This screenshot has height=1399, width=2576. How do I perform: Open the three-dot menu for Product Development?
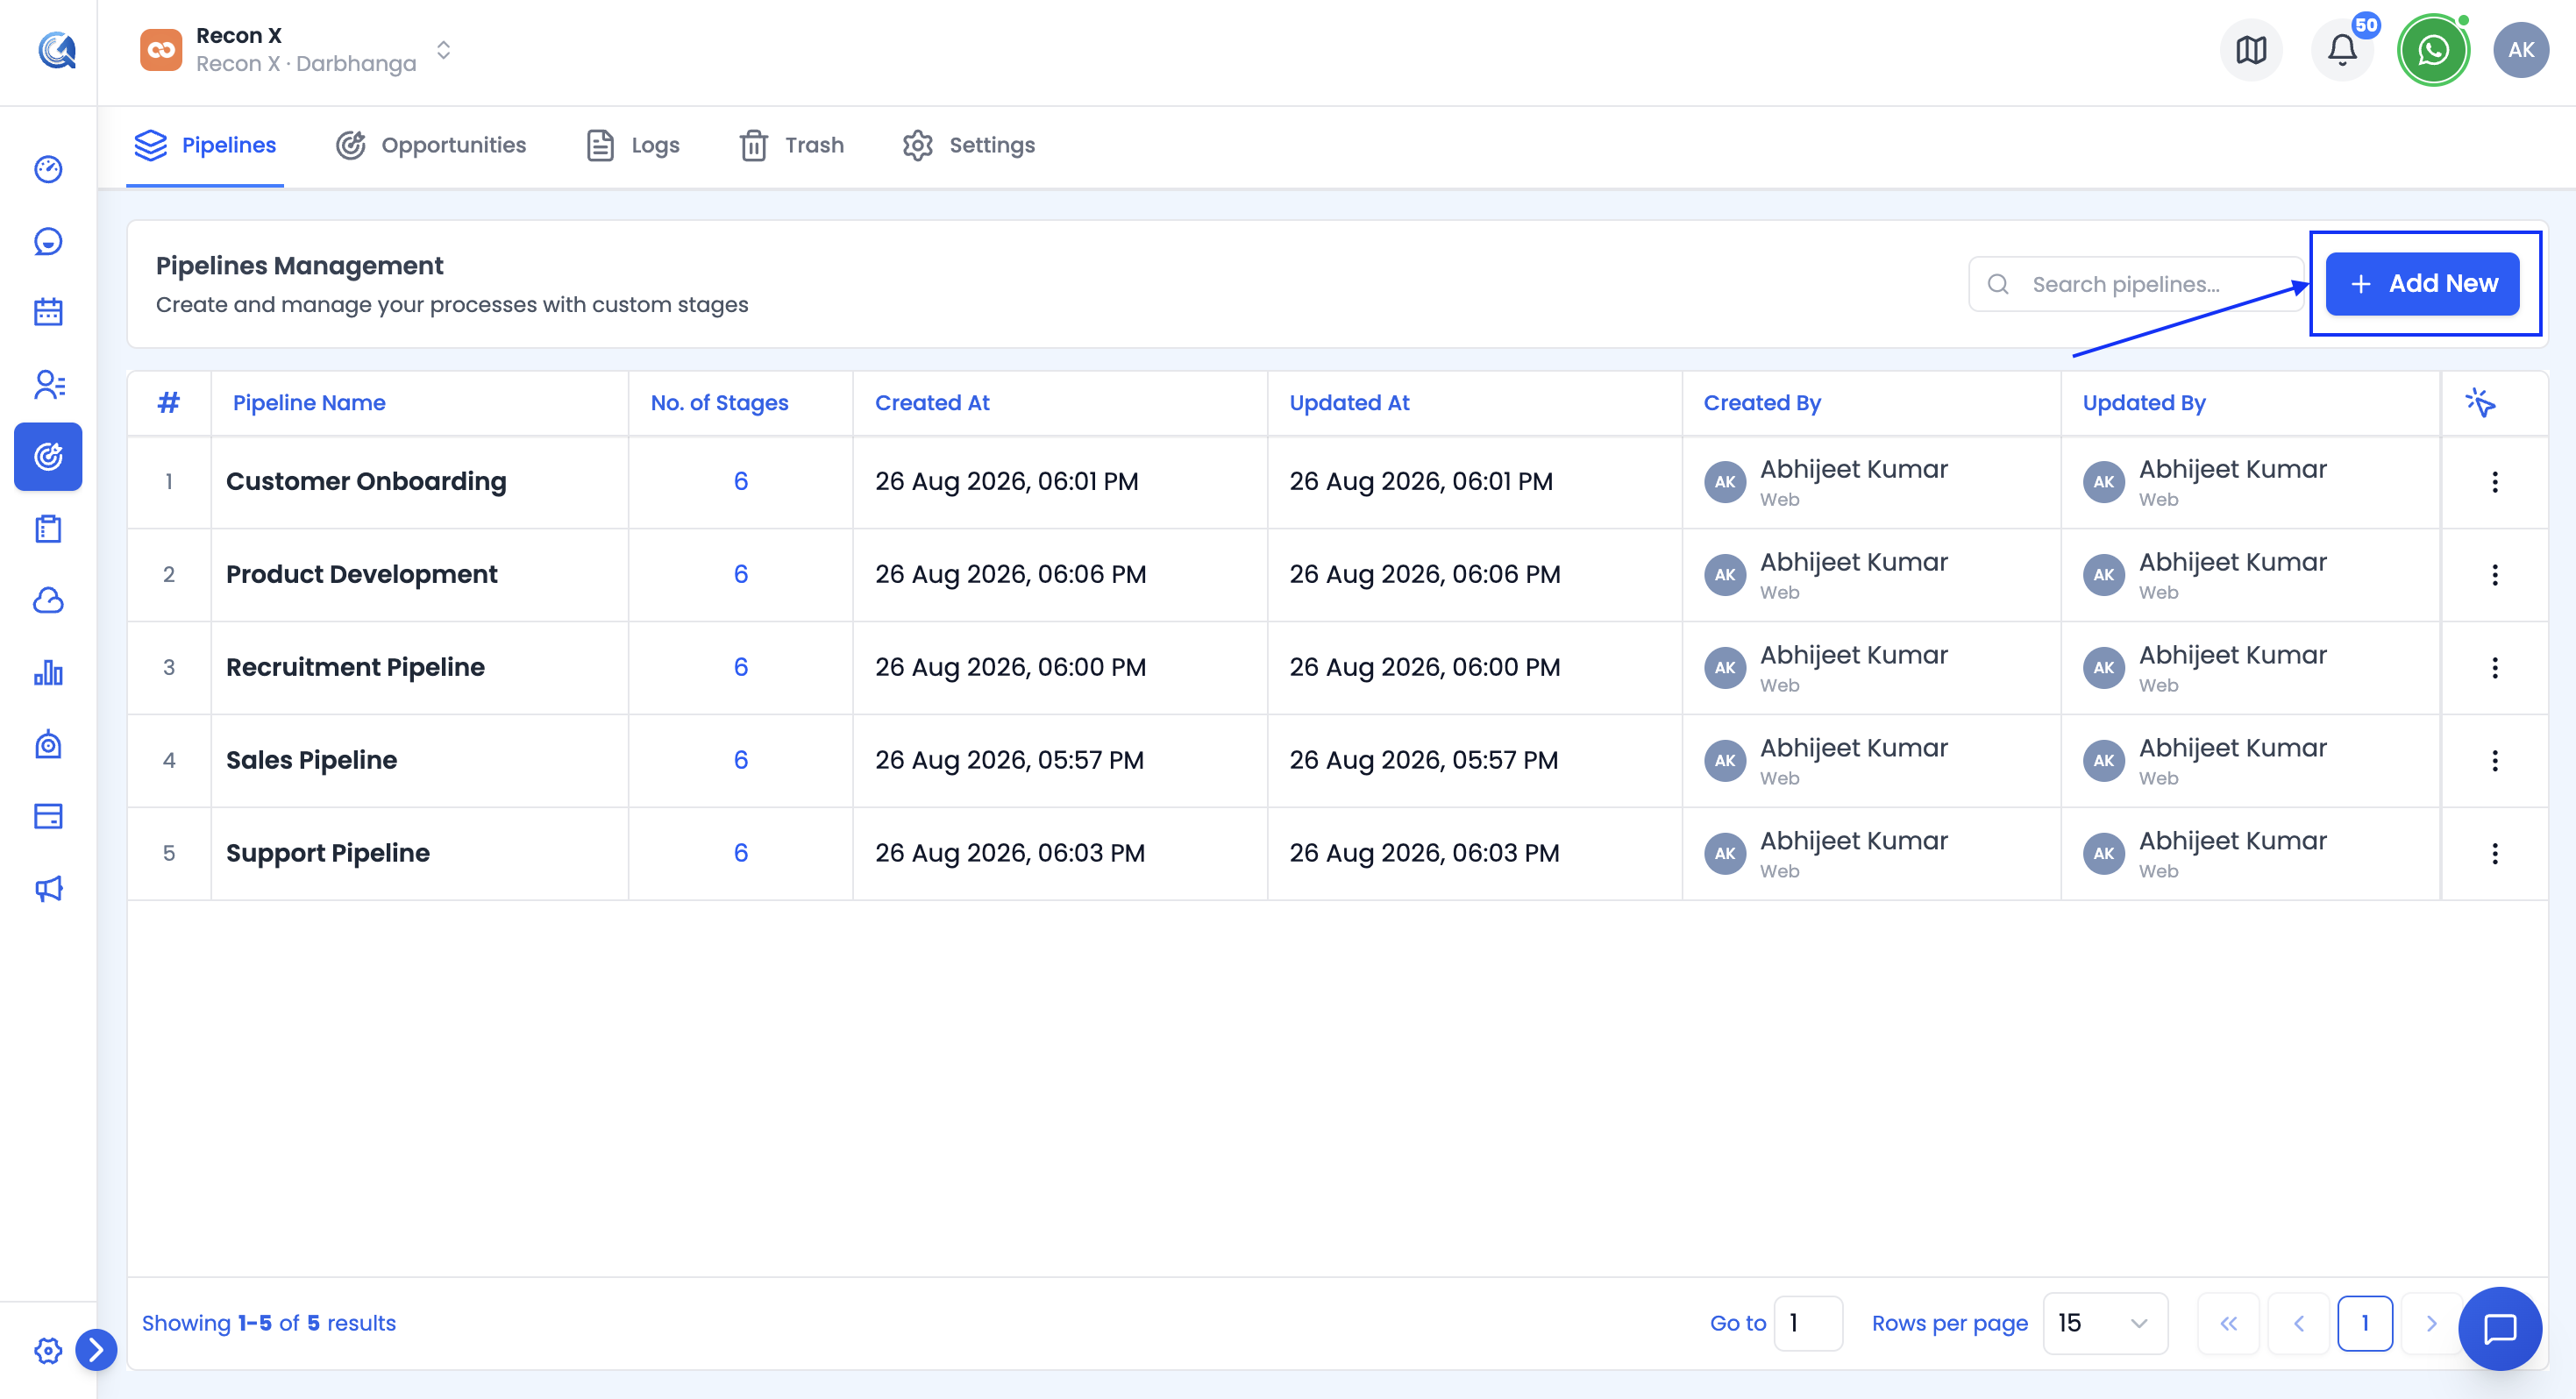pos(2495,575)
